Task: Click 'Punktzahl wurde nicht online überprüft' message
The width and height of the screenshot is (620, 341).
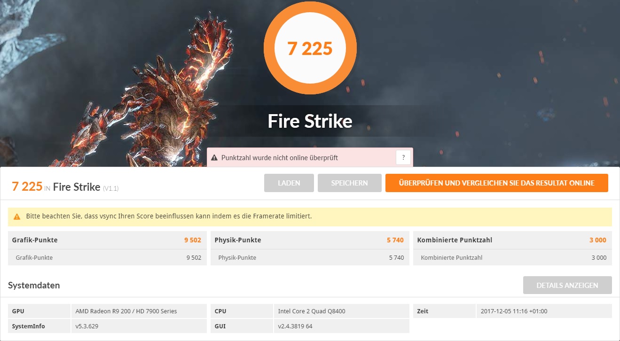Action: pos(280,158)
